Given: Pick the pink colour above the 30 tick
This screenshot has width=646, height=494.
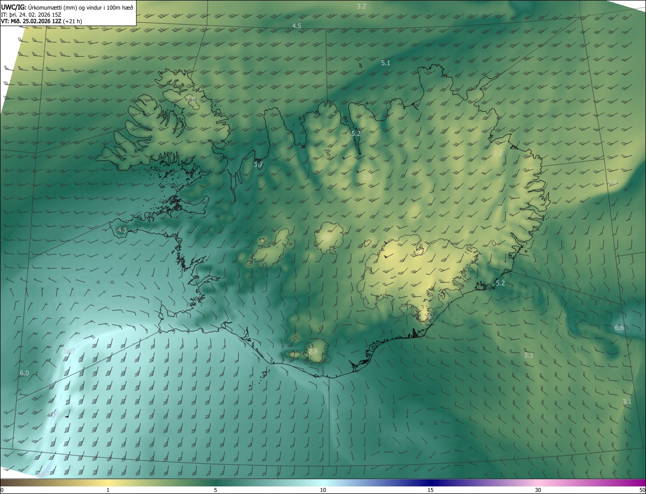Looking at the screenshot, I should coord(538,482).
